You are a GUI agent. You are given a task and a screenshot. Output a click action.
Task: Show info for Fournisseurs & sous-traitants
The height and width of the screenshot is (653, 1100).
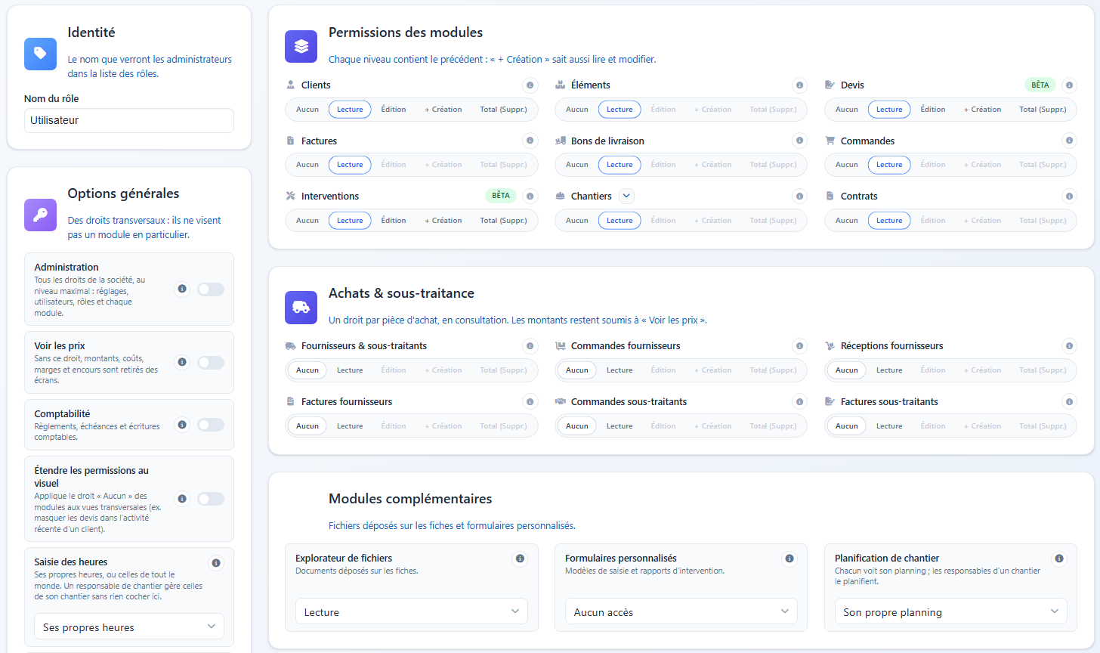[x=530, y=346]
